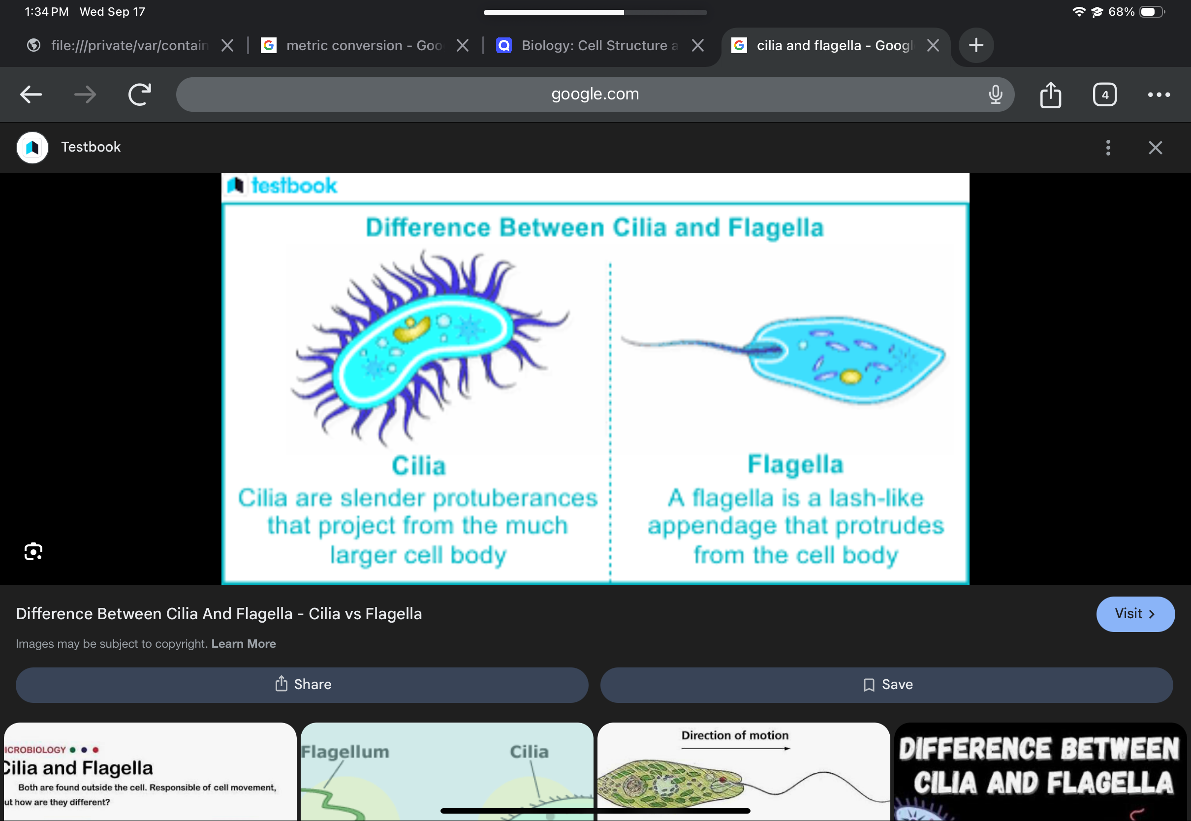The width and height of the screenshot is (1191, 821).
Task: Close the cilia and flagella tab
Action: point(933,46)
